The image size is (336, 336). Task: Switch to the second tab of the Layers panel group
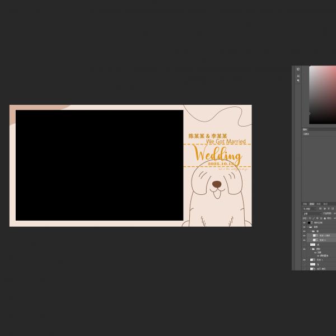(312, 204)
